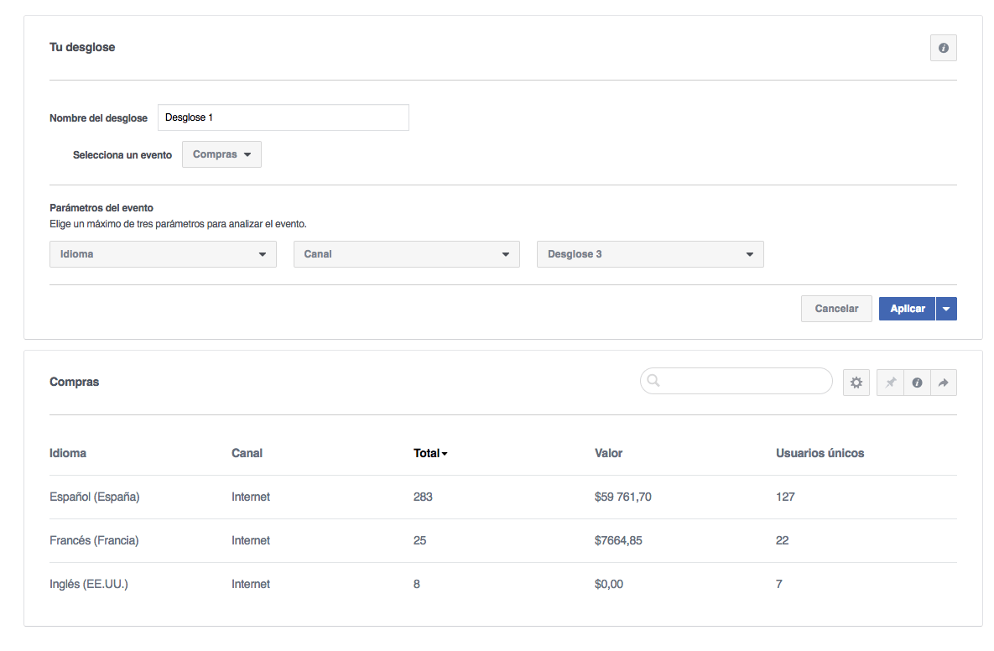Select the Francés (Francia) row label
The image size is (994, 651).
tap(94, 541)
